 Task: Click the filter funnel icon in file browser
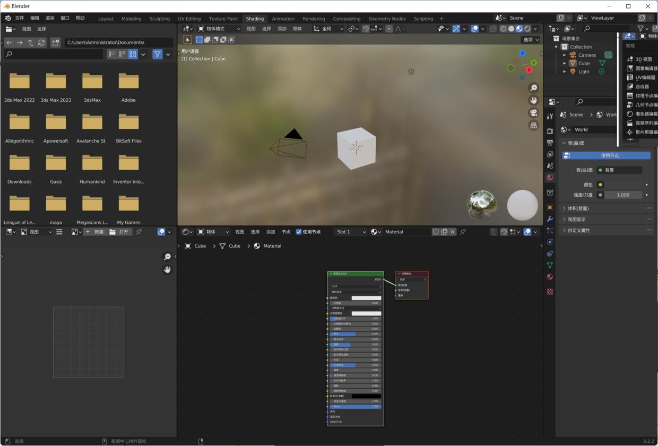[157, 54]
